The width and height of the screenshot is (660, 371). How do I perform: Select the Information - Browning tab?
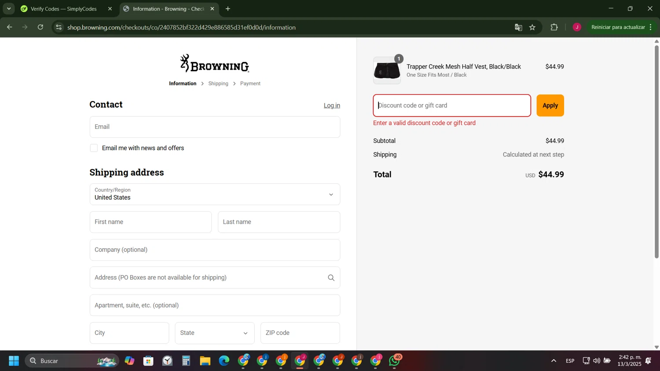(x=169, y=9)
